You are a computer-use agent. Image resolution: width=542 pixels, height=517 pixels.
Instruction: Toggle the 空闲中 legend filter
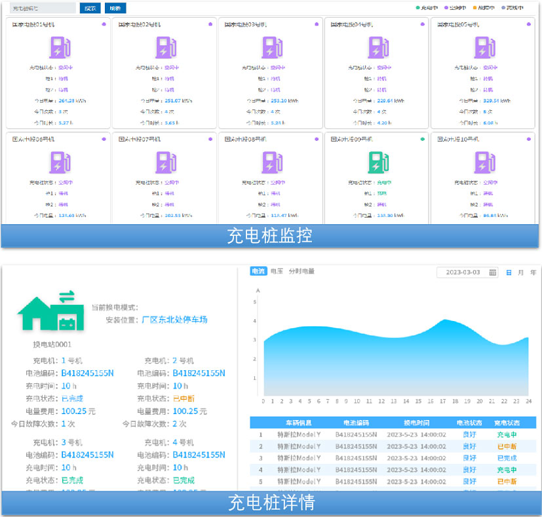tap(454, 8)
